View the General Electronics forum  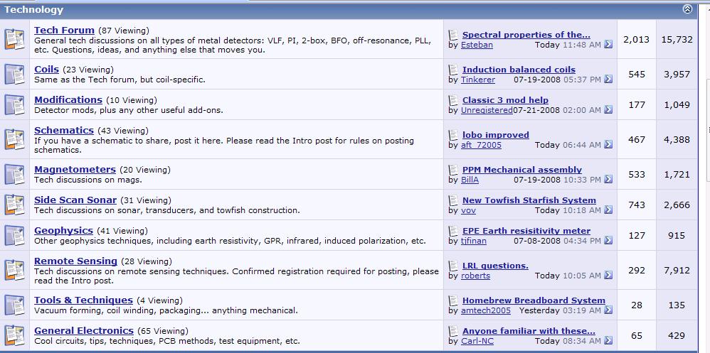(x=84, y=331)
